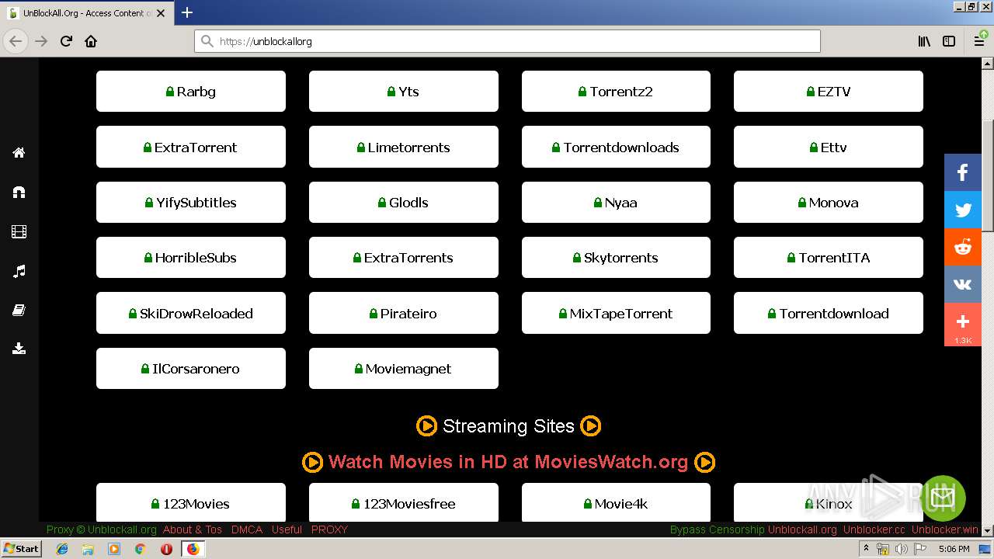Open the Glodls proxy button
The image size is (994, 559).
(404, 203)
